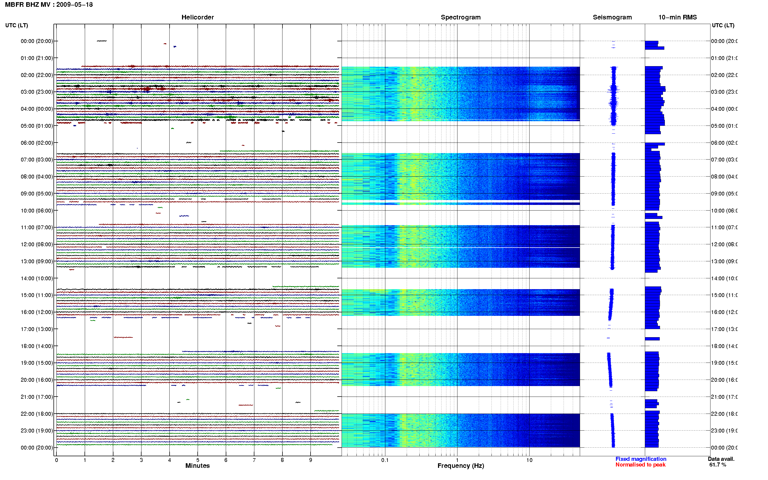Click the "10" tick on the frequency axis

(529, 460)
